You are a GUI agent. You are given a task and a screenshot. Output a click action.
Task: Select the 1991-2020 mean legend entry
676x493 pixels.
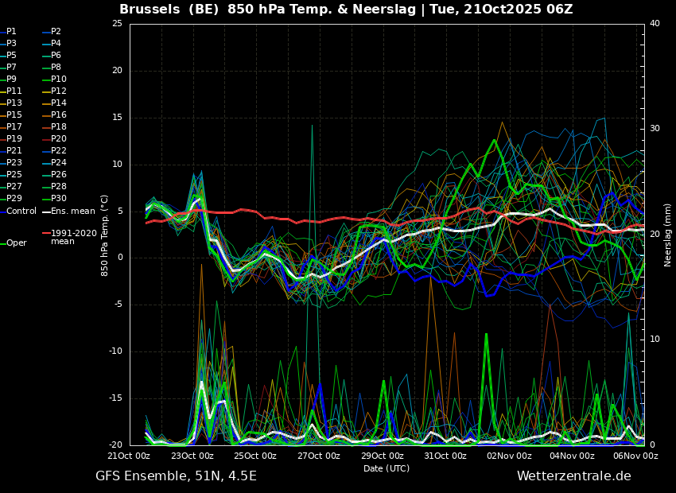(73, 237)
